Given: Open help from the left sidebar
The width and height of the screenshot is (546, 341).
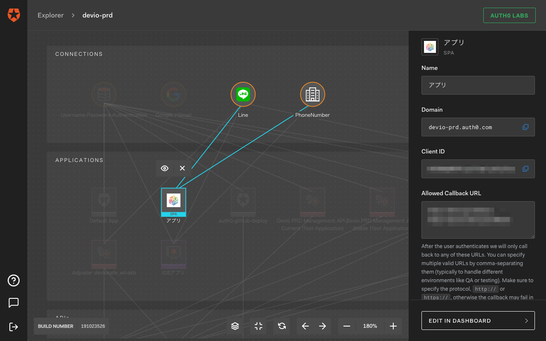Looking at the screenshot, I should tap(13, 280).
